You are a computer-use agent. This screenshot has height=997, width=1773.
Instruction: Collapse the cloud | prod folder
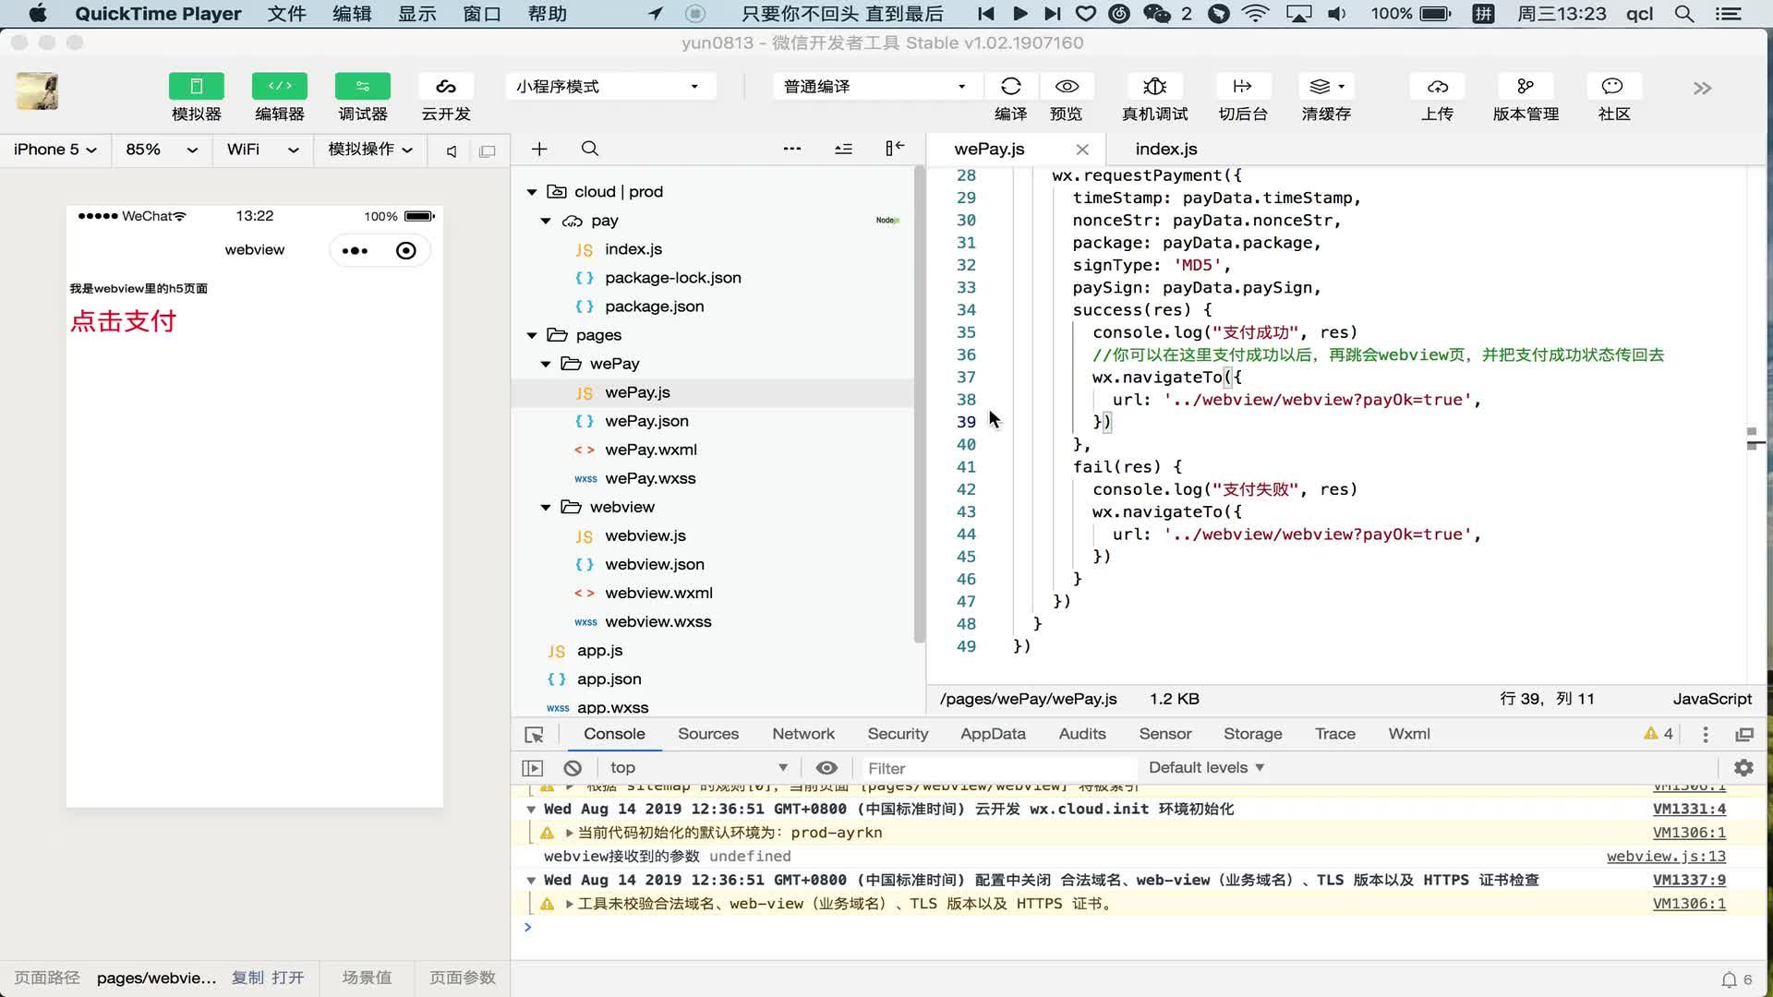click(x=532, y=192)
